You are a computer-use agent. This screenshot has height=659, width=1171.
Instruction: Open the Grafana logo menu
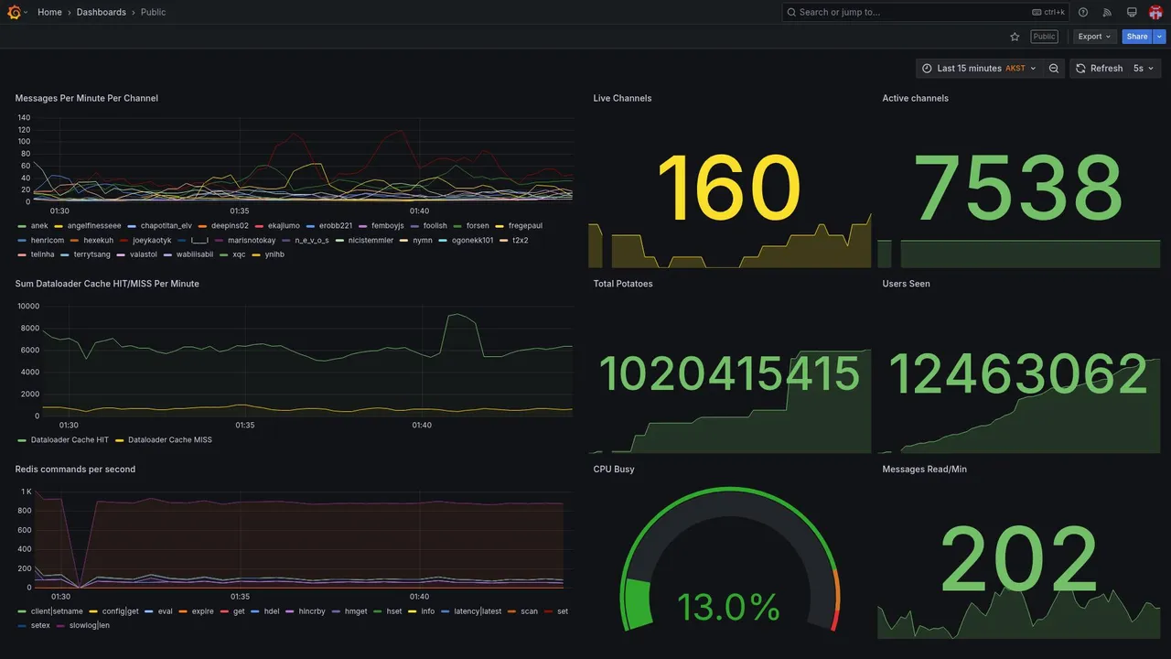14,12
